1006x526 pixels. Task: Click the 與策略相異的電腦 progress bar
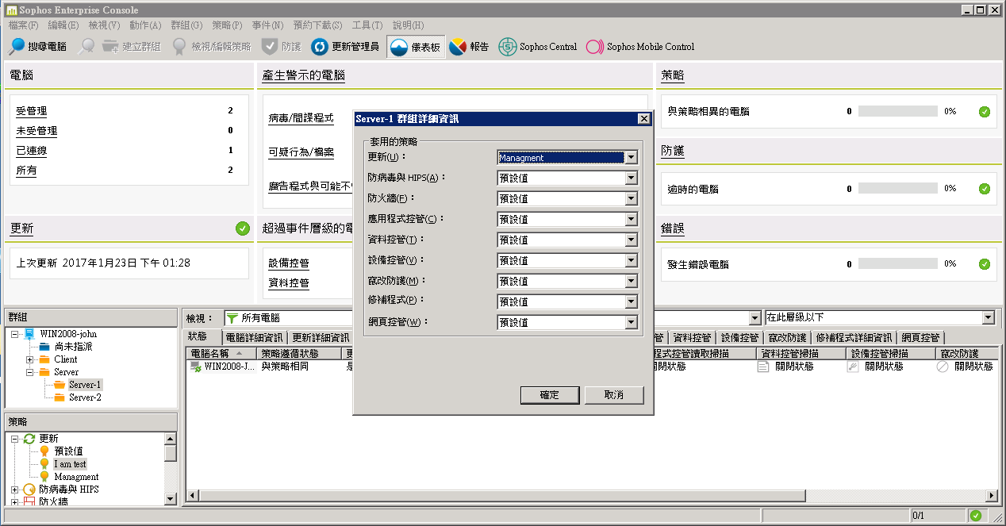tap(898, 112)
